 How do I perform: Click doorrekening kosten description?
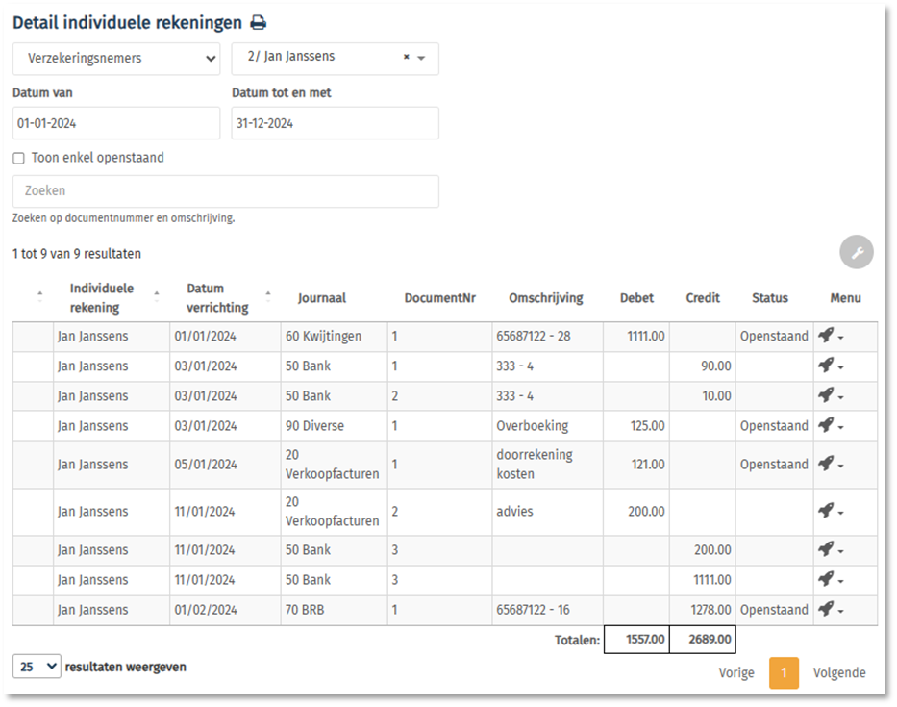(535, 465)
